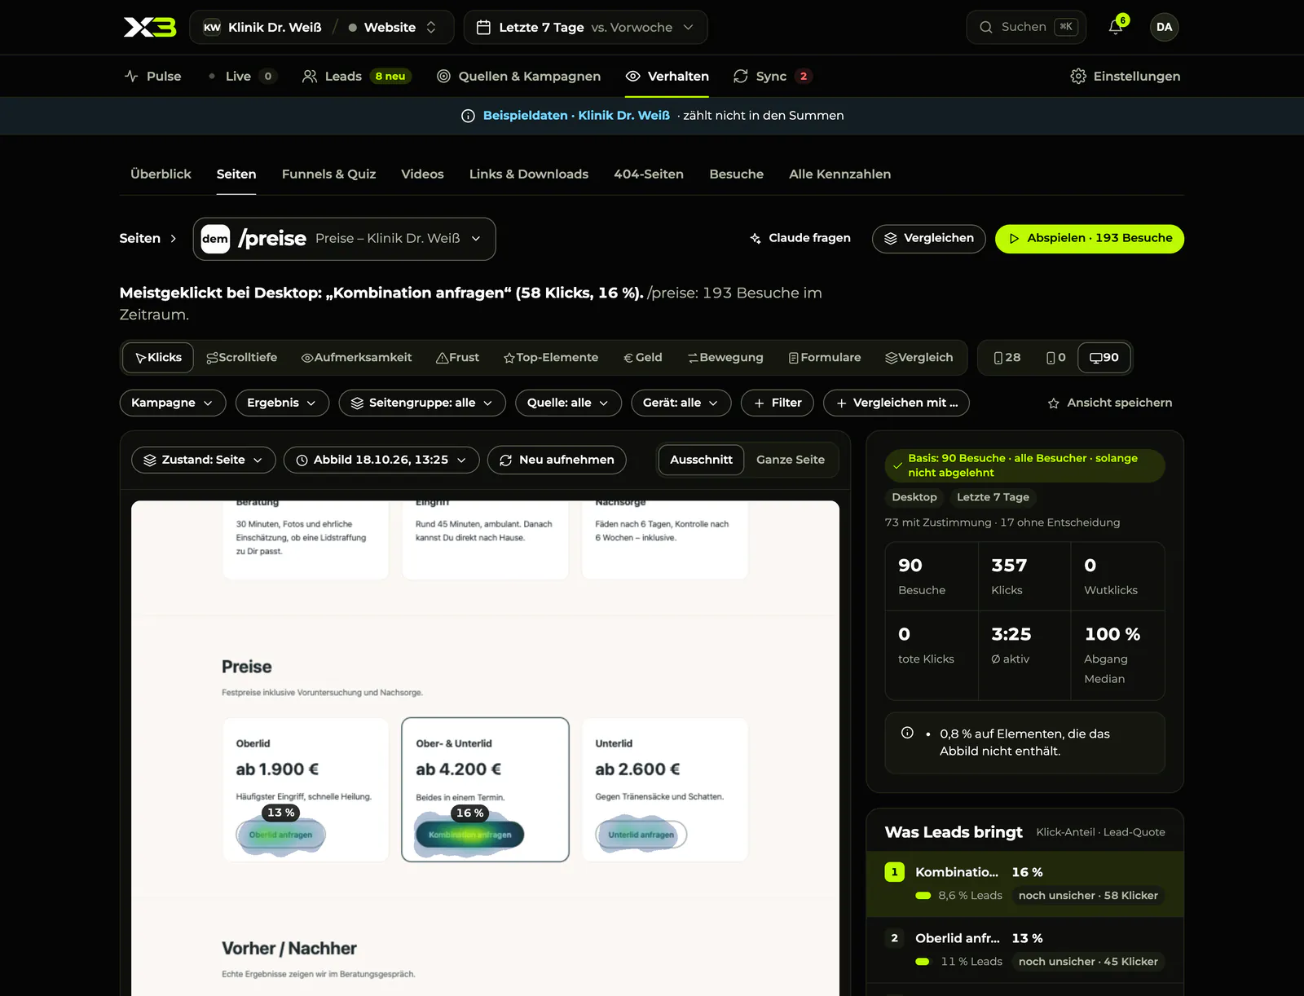Open the Gerät: alle dropdown
The height and width of the screenshot is (996, 1304).
point(681,403)
